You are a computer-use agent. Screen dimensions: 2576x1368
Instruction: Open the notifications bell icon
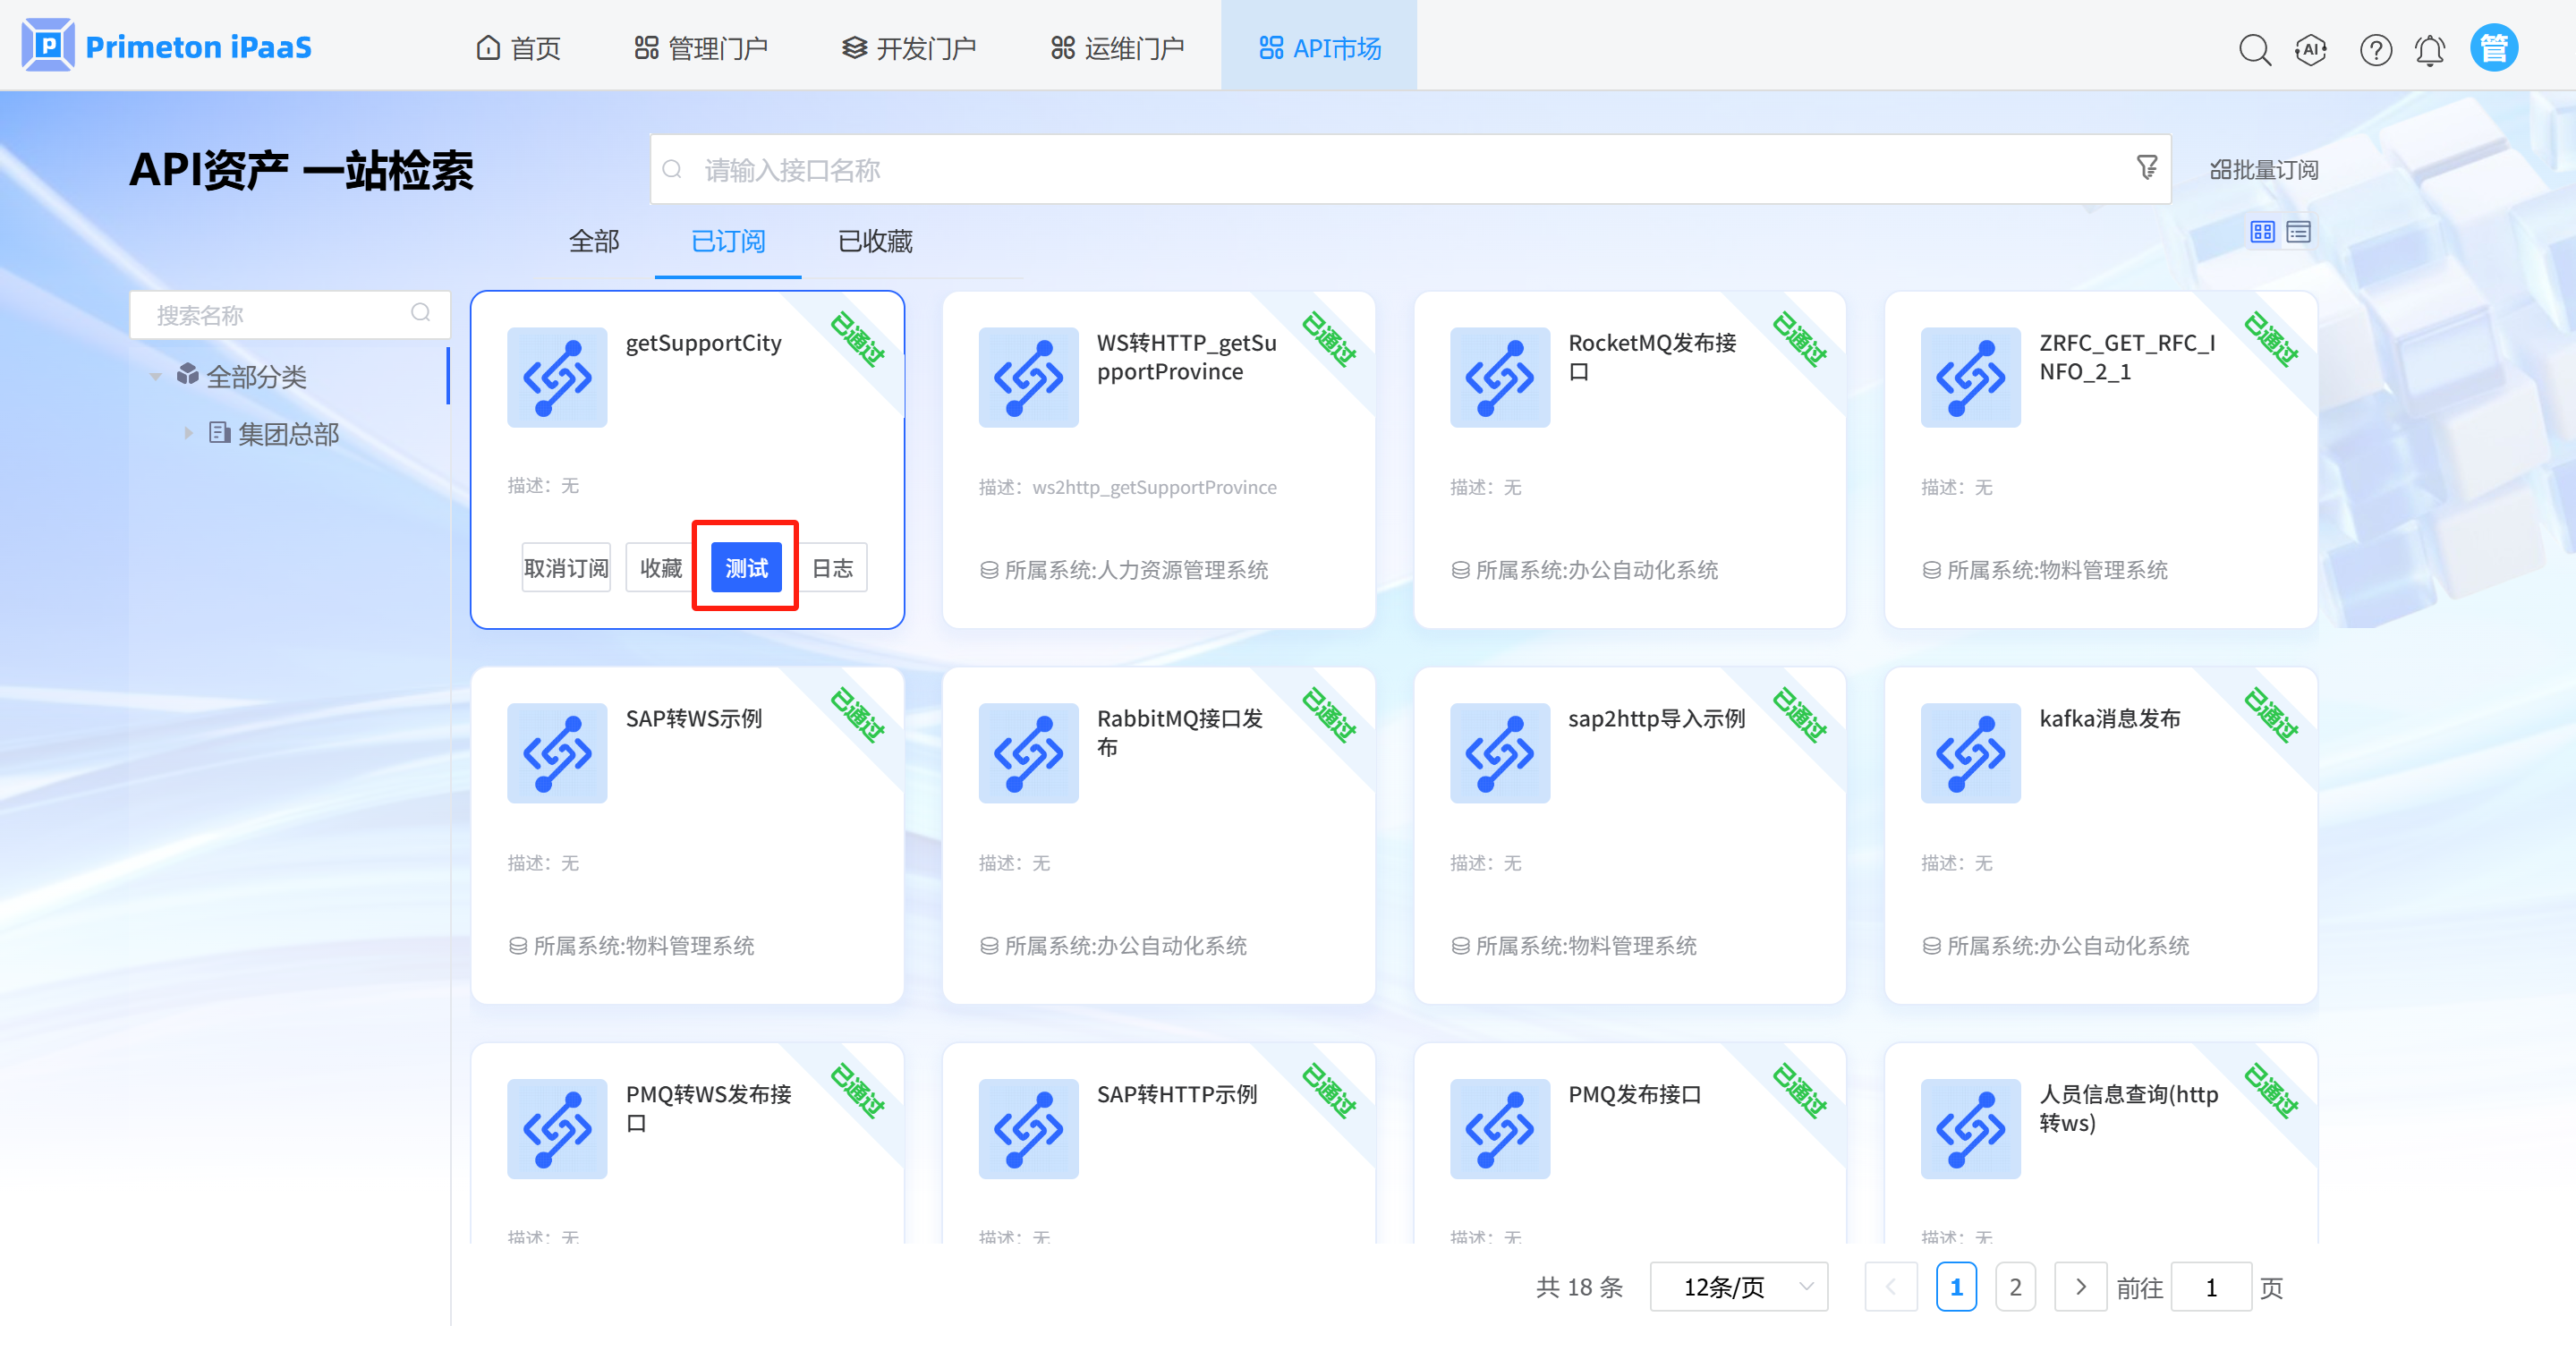(2430, 49)
